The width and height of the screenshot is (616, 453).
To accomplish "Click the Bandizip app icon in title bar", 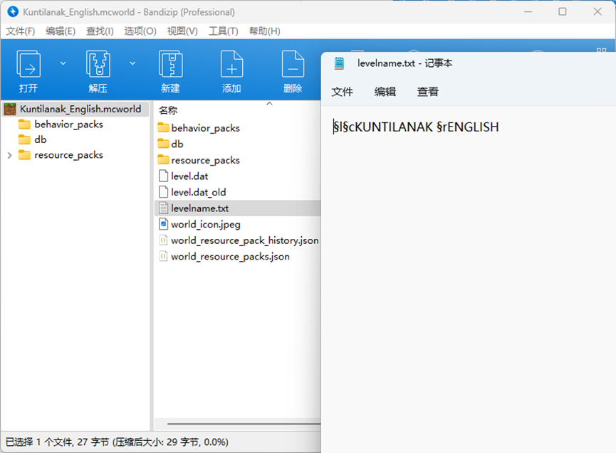I will (x=13, y=12).
